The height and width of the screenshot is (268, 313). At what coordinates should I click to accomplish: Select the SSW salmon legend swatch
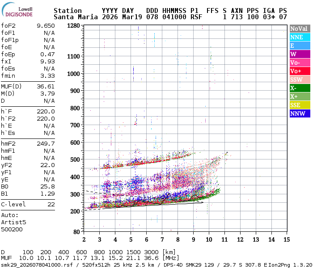coord(300,80)
